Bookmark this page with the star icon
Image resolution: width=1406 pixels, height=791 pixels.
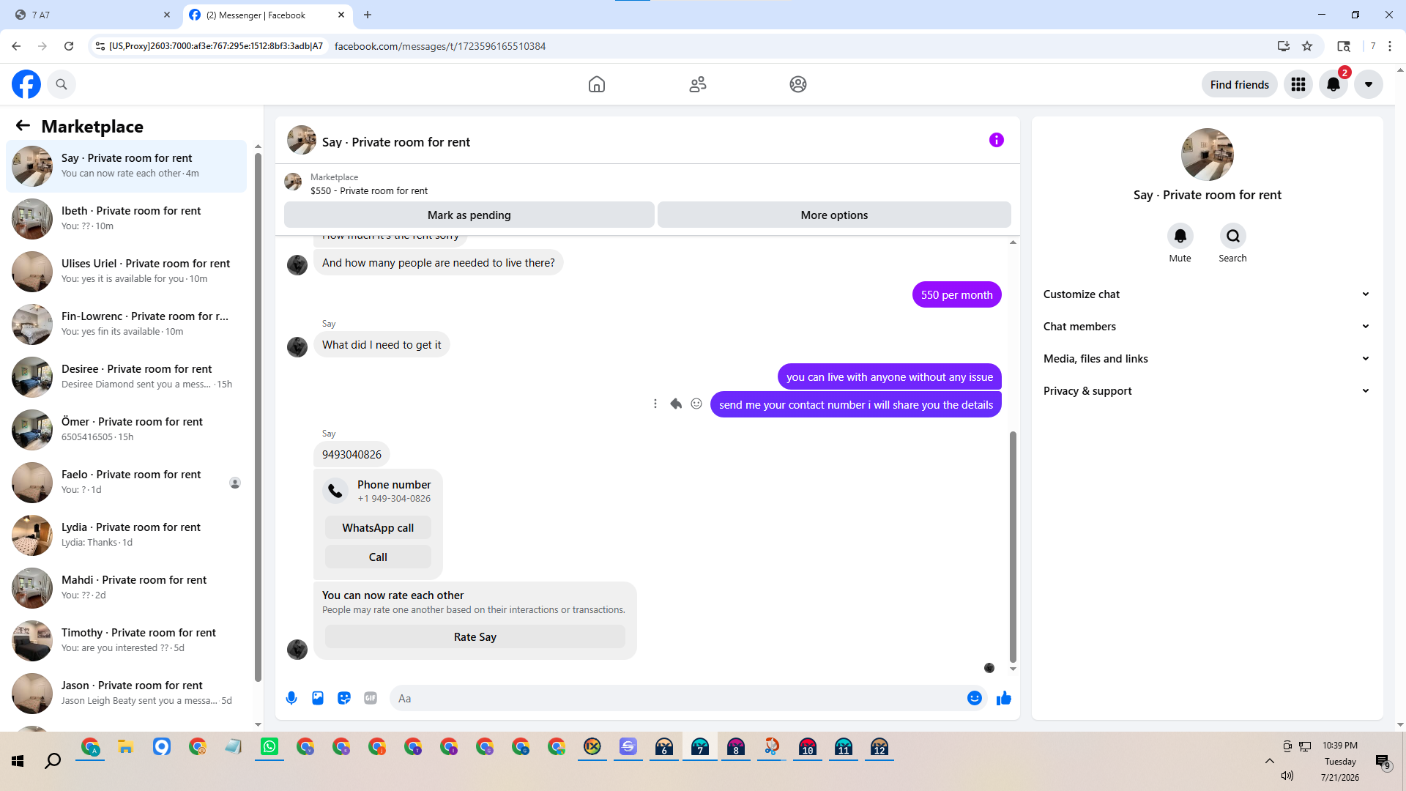coord(1307,46)
